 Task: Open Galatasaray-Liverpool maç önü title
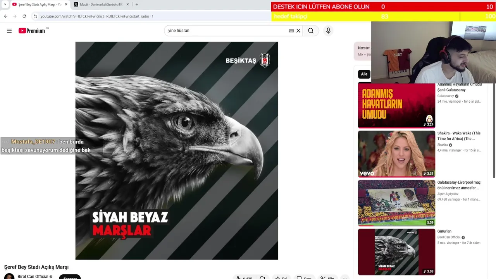(x=459, y=185)
